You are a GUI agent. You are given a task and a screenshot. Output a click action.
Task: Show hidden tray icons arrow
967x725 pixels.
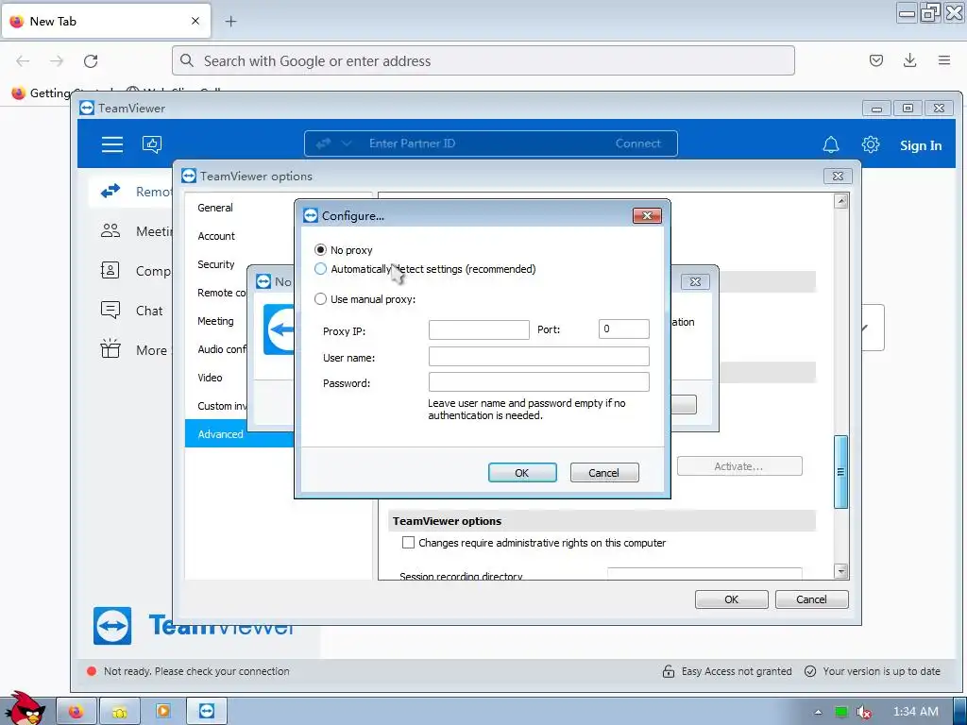[818, 712]
